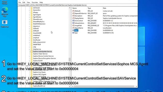163x92 pixels.
Task: Expand the SntpService key
Action: (x=29, y=49)
